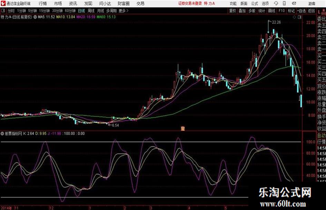Open the 资讯 menu
This screenshot has height=210, width=326.
click(x=73, y=3)
